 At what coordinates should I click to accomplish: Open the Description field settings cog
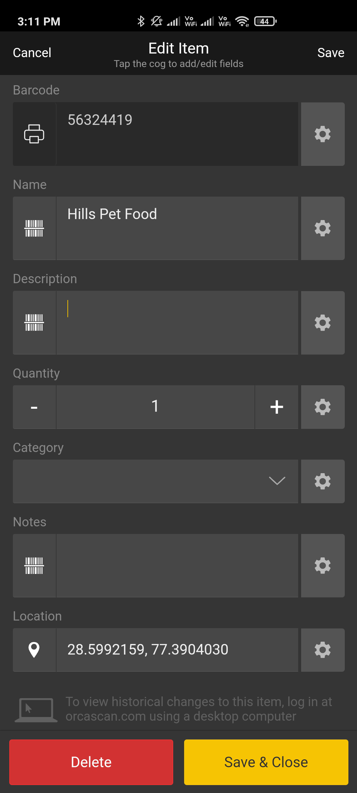point(323,322)
